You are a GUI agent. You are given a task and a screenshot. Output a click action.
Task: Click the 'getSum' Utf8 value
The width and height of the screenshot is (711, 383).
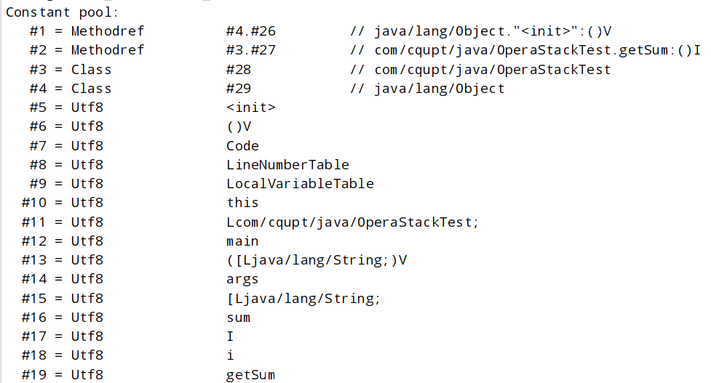(x=251, y=375)
